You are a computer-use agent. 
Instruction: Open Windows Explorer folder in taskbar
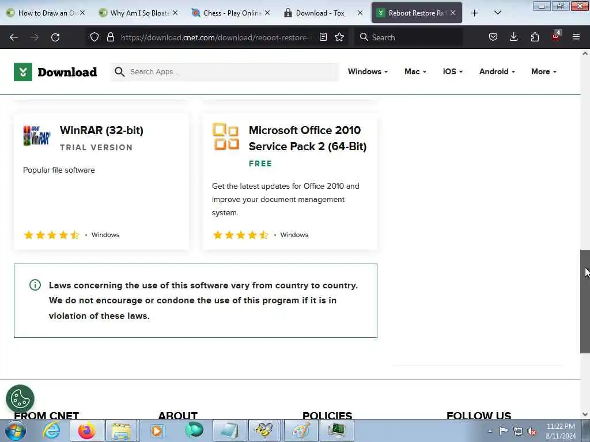click(121, 430)
